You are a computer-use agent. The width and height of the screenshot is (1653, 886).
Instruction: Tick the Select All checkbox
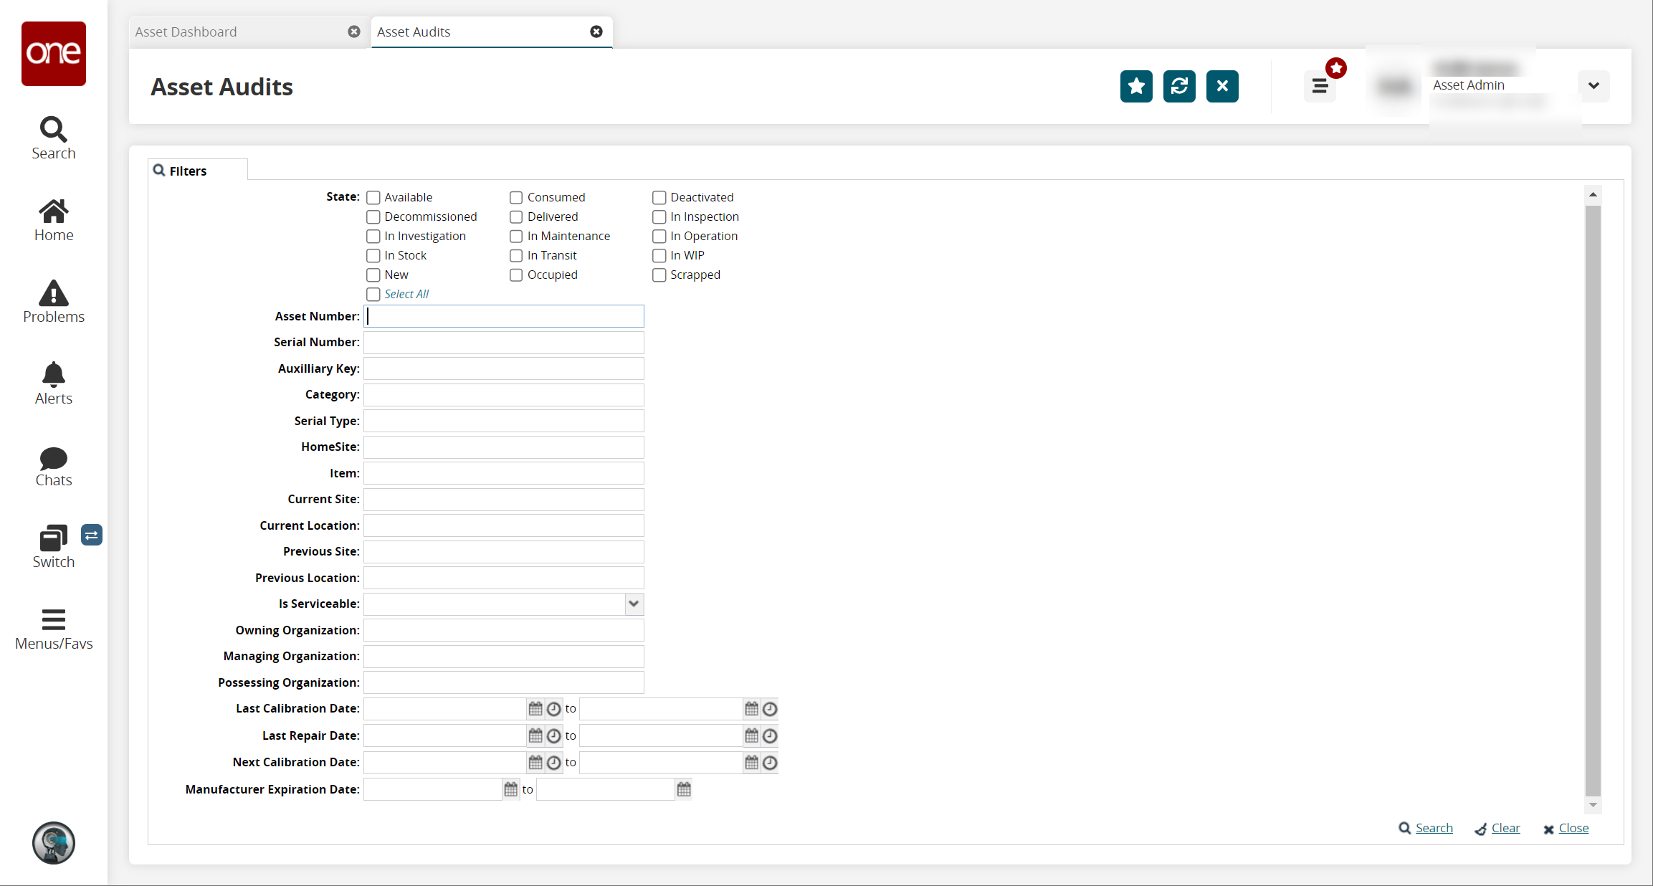(373, 295)
